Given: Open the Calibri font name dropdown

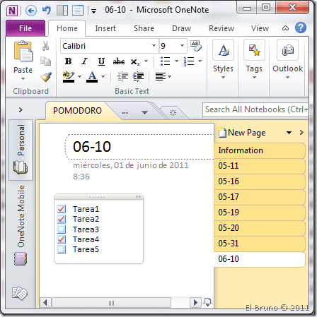Looking at the screenshot, I should tap(154, 46).
